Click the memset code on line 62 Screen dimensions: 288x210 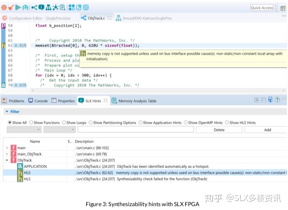tap(87, 45)
